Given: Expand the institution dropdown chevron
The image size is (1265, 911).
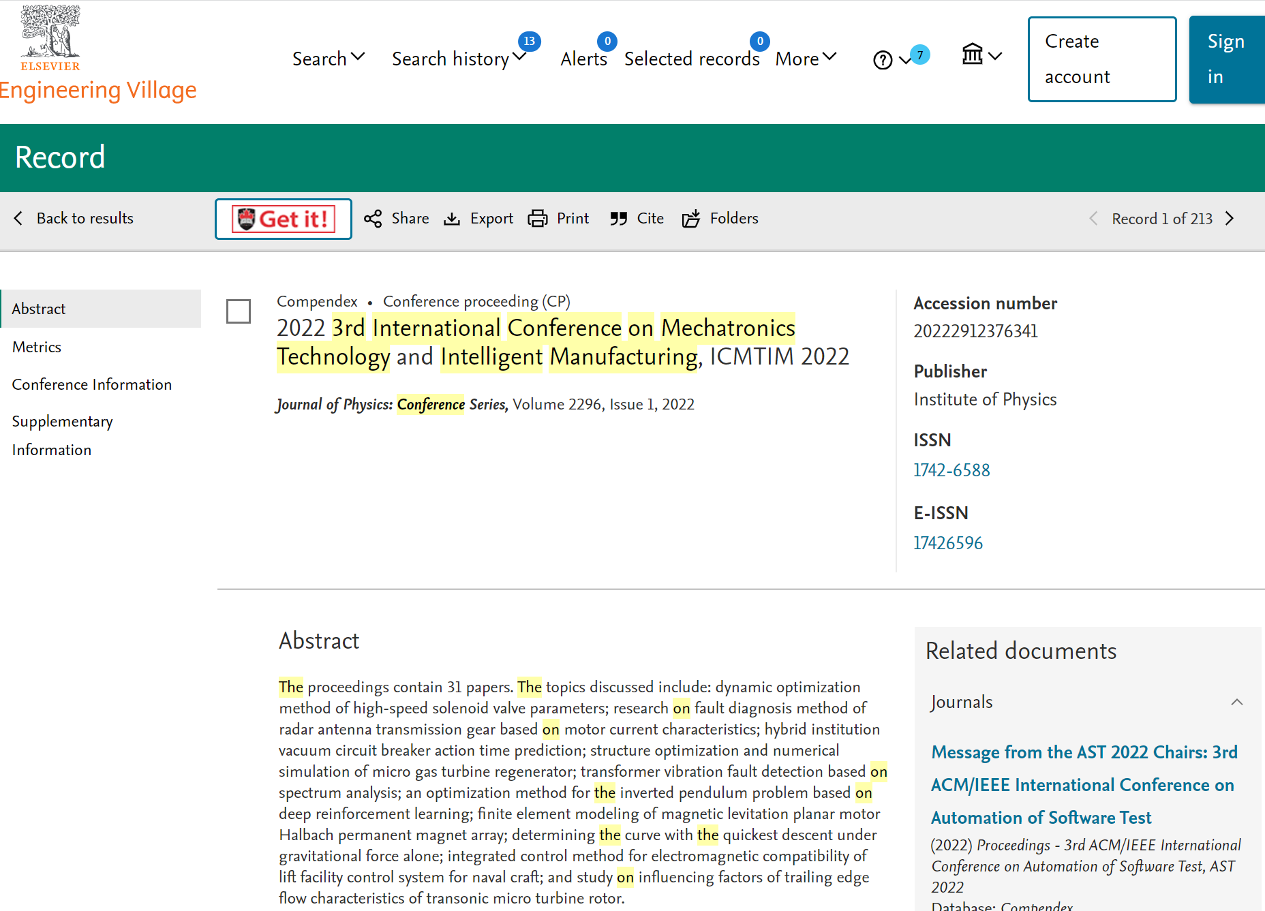Looking at the screenshot, I should pyautogui.click(x=995, y=56).
